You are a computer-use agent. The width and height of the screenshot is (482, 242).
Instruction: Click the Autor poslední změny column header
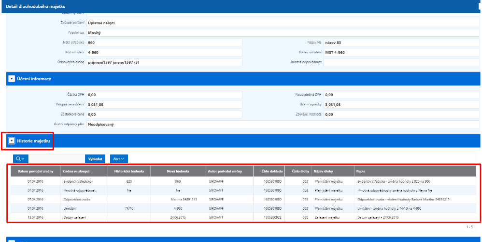pos(229,171)
